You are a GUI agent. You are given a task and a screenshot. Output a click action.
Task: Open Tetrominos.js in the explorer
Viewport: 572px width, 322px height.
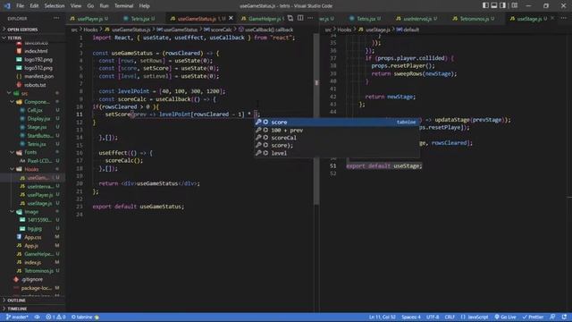tap(38, 271)
